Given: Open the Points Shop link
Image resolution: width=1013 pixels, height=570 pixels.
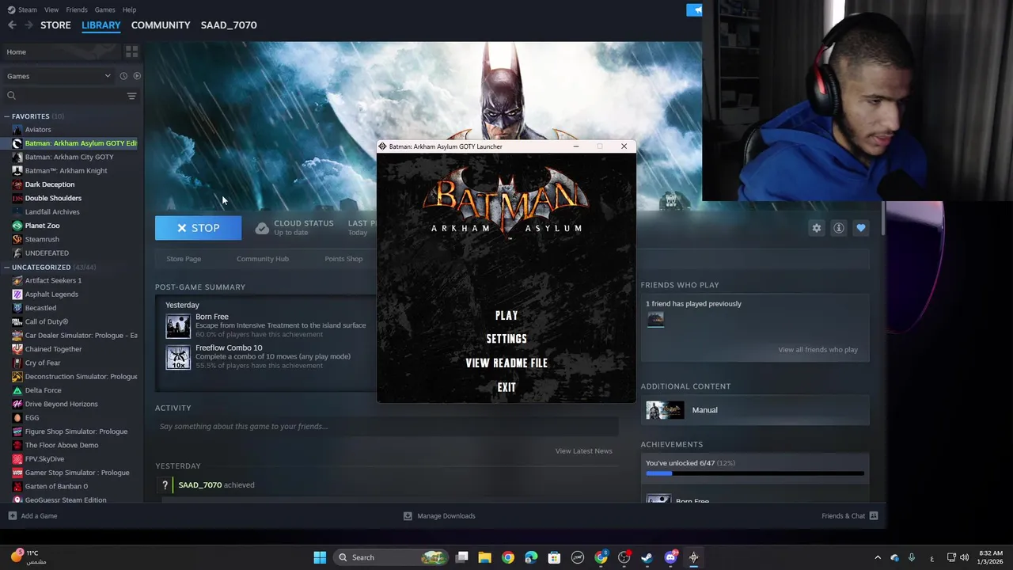Looking at the screenshot, I should point(343,259).
